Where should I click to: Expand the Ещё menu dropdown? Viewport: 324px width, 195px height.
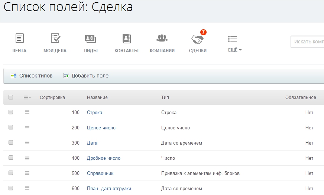tap(234, 50)
